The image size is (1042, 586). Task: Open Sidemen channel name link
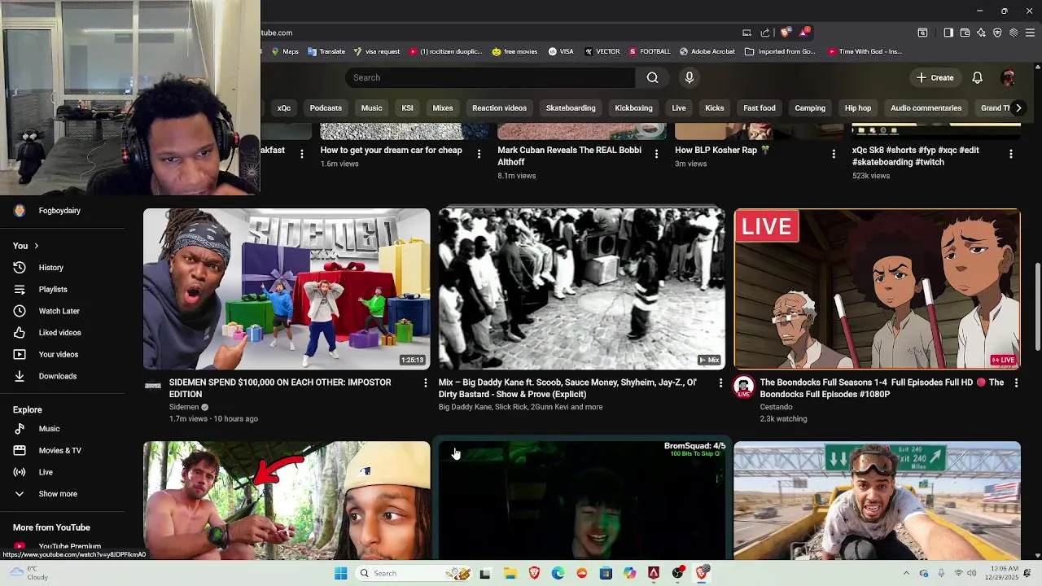point(184,407)
